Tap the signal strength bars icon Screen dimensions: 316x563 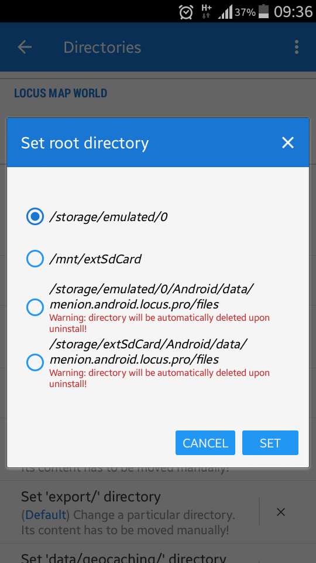(225, 12)
